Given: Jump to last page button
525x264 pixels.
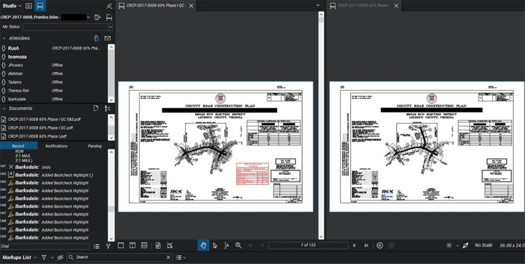Looking at the screenshot, I should point(366,245).
